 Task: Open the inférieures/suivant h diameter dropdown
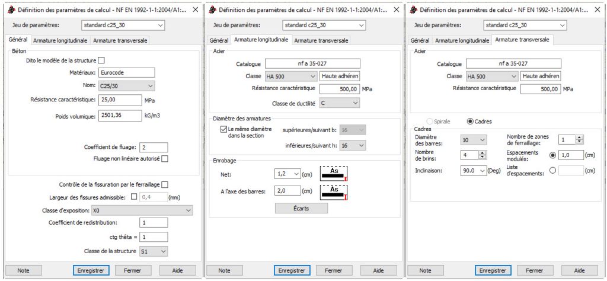353,145
